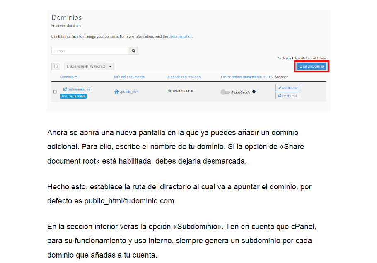This screenshot has width=377, height=263.
Task: Click the external link icon before tudominio.com
Action: click(65, 89)
